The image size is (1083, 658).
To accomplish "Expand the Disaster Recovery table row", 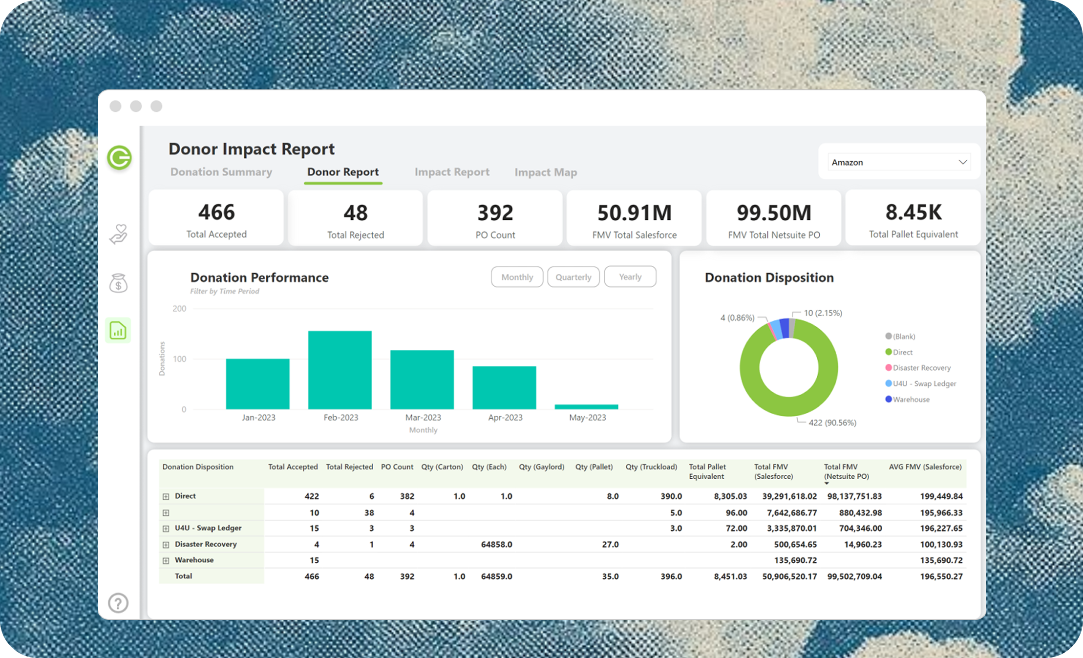I will (166, 545).
